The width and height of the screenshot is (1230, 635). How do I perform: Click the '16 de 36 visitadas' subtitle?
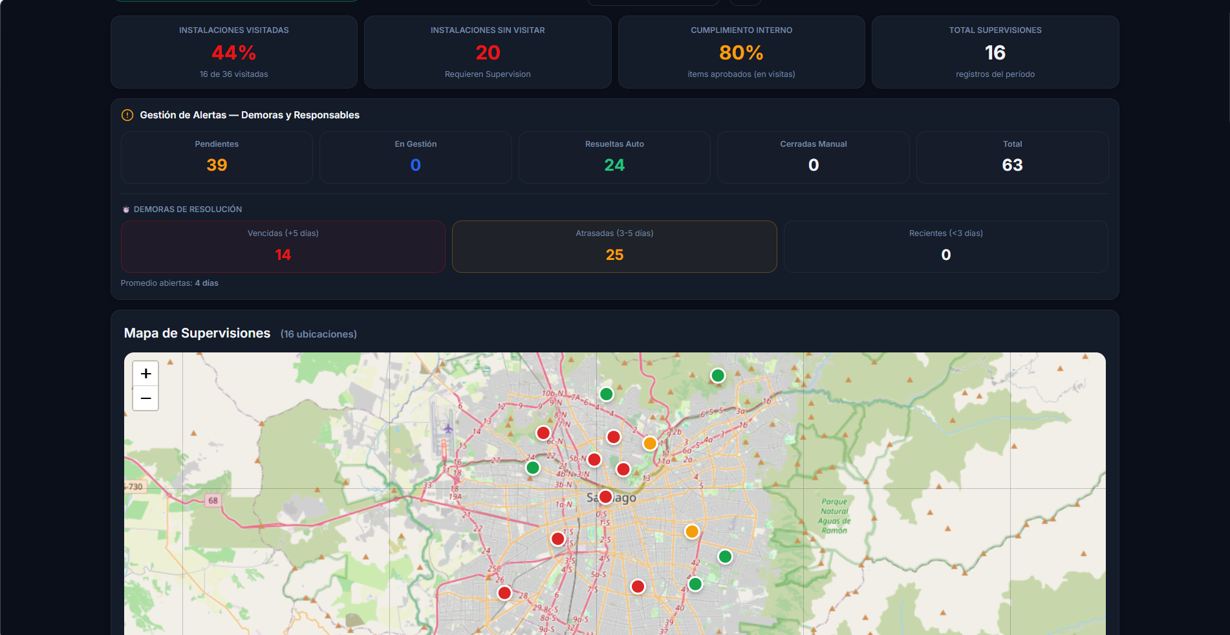234,74
